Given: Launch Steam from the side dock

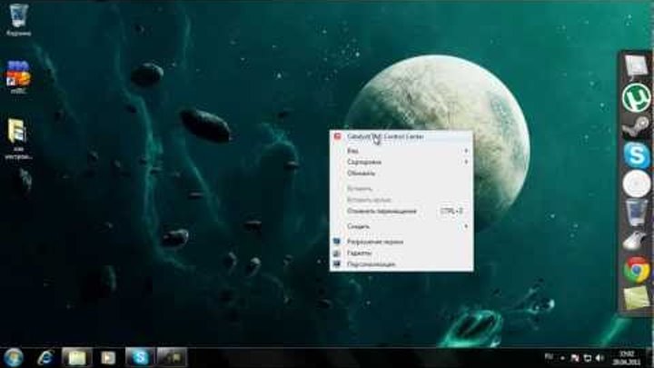Looking at the screenshot, I should (x=635, y=126).
